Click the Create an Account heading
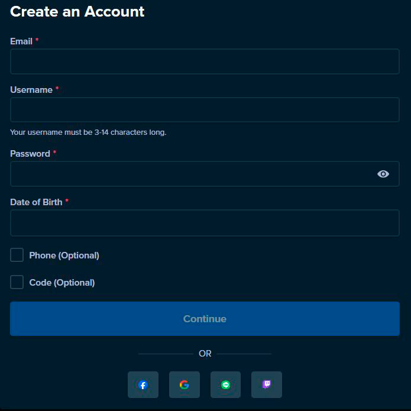Viewport: 411px width, 411px height. (77, 12)
